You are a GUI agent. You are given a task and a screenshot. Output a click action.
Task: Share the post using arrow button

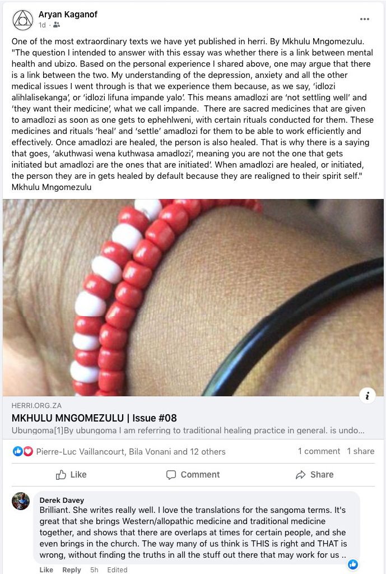[315, 474]
